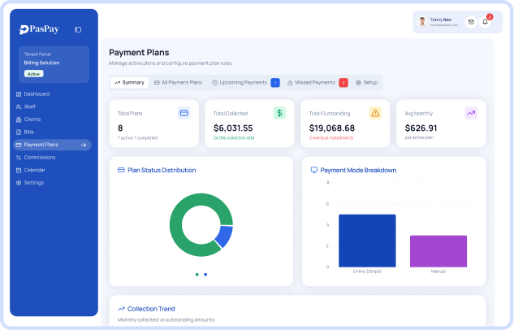The height and width of the screenshot is (330, 514).
Task: Click the Payment Plans page title
Action: [x=139, y=53]
